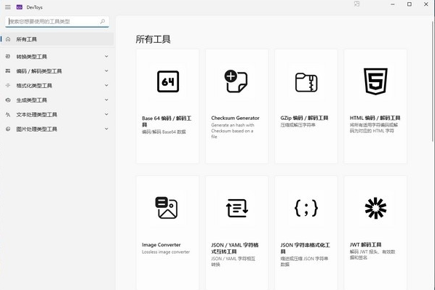Viewport: 435px width, 290px height.
Task: Open GZip 编码 / 解码工具 title
Action: (304, 118)
